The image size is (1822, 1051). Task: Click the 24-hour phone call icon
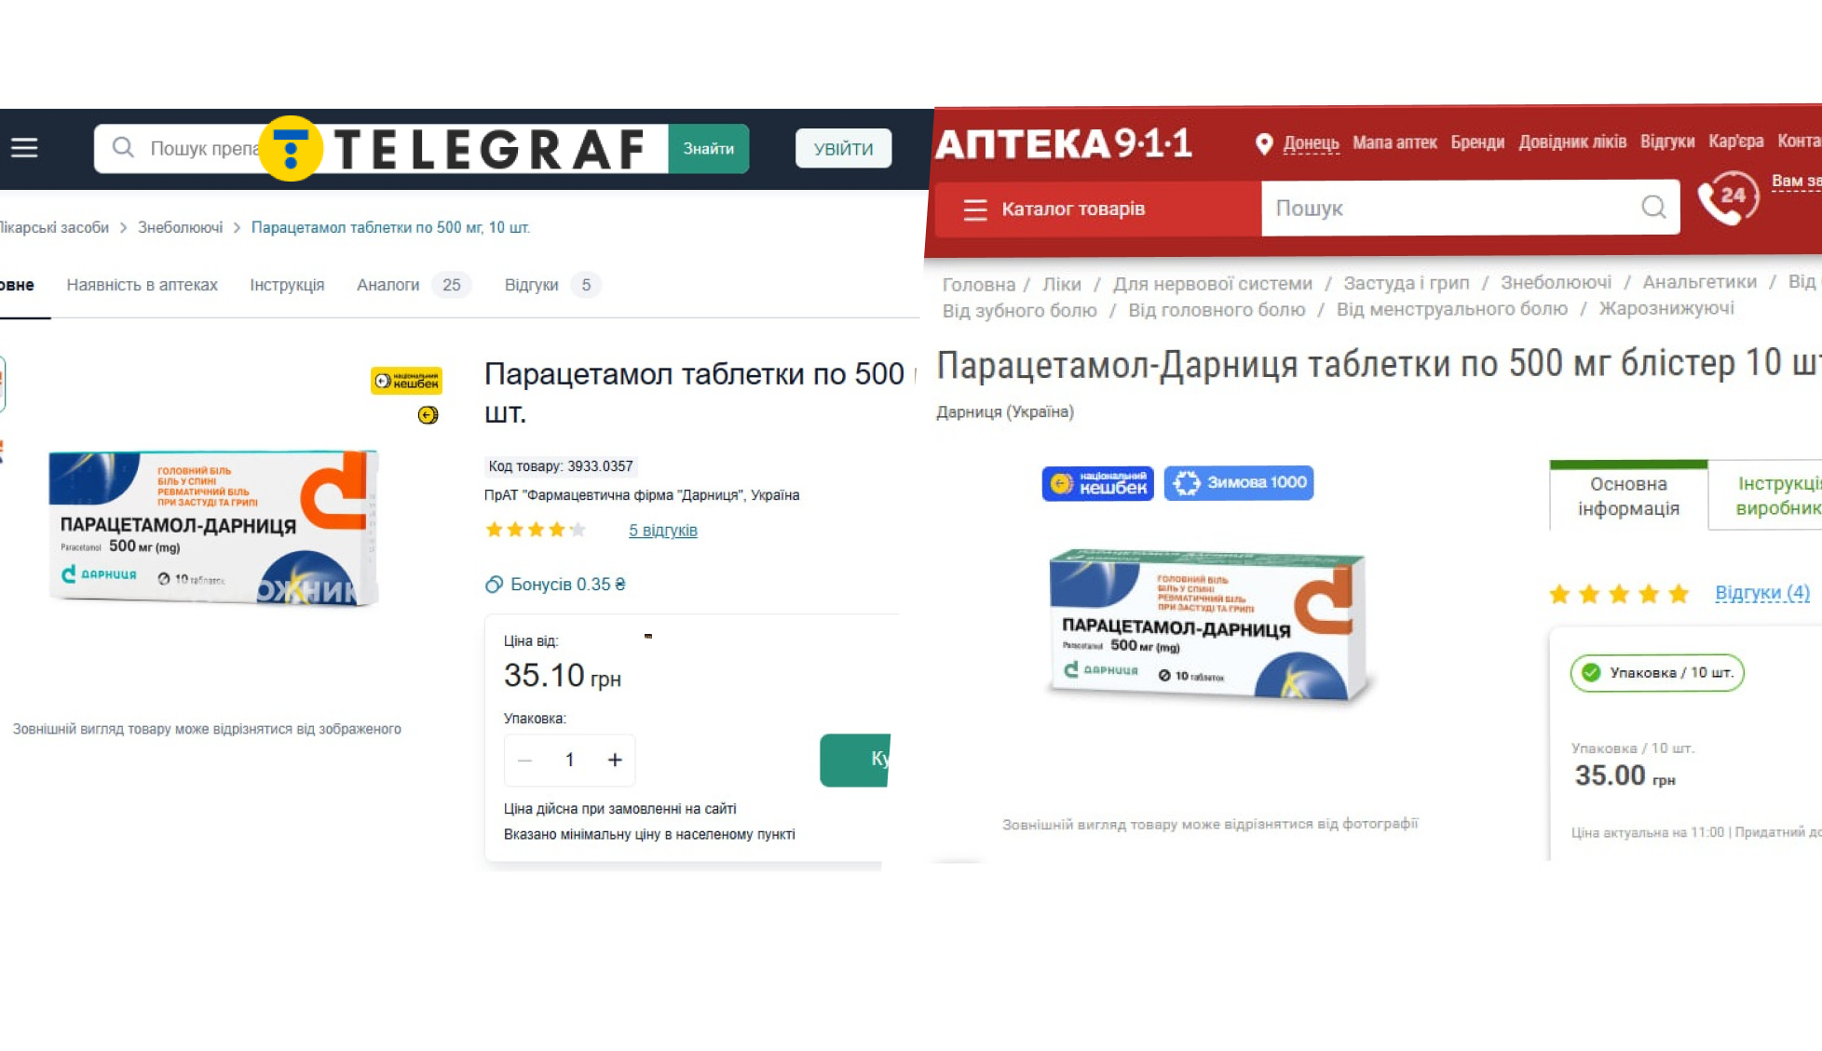(1728, 198)
